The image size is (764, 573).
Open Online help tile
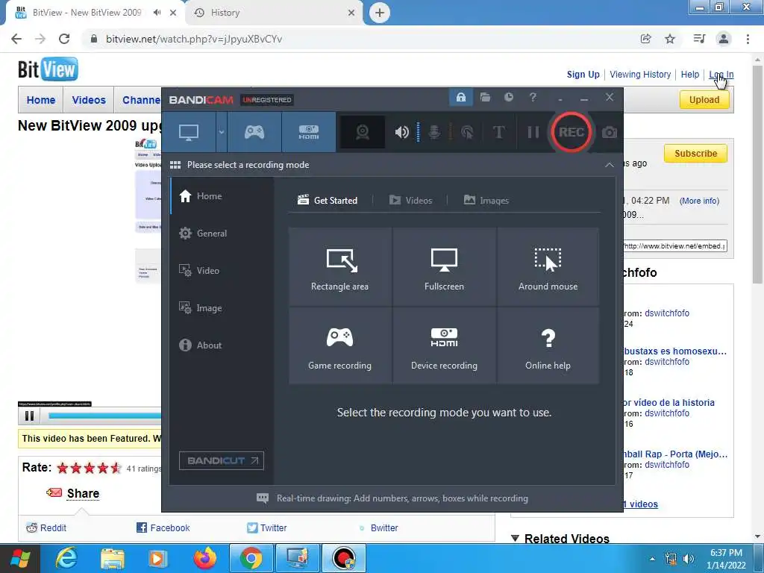tap(548, 346)
